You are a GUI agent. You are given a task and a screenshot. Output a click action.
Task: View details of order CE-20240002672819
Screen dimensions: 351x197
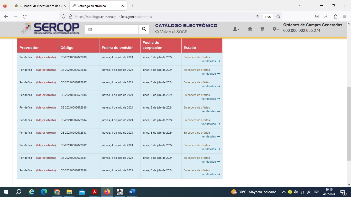click(x=209, y=61)
